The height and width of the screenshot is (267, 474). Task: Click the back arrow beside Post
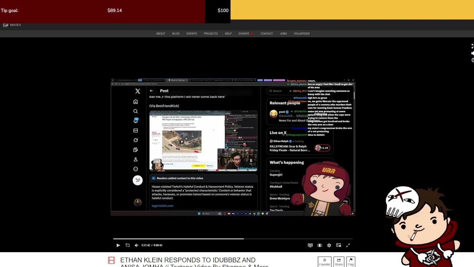(151, 91)
